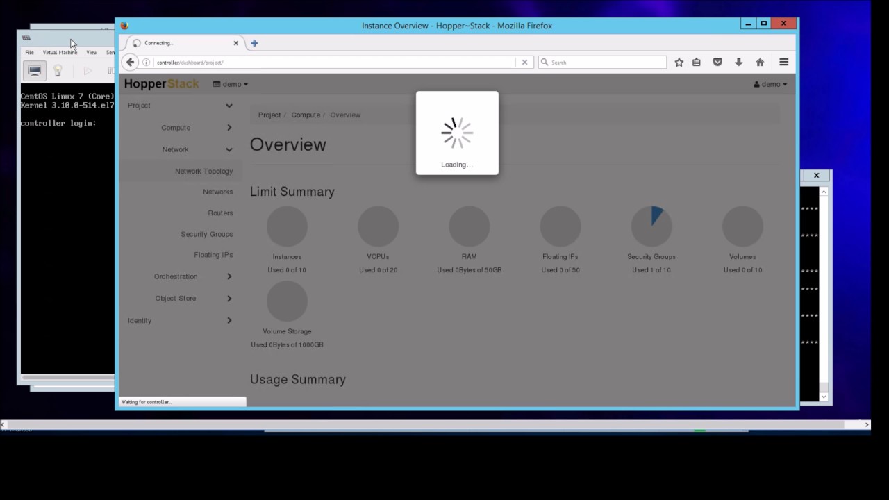Click Compute breadcrumb
This screenshot has height=500, width=889.
[306, 115]
